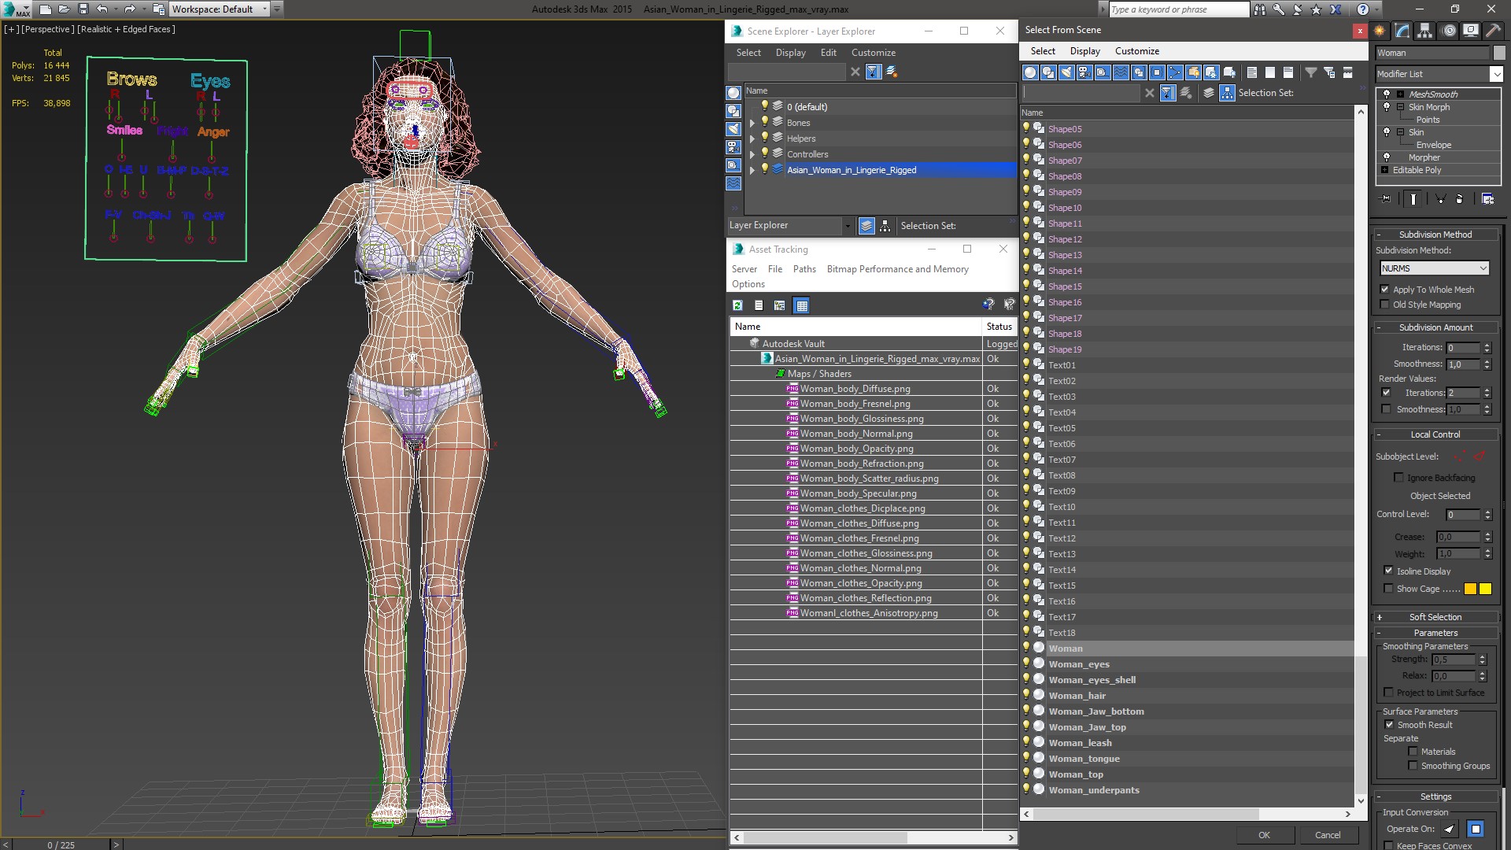Toggle Show Cage checkbox

pyautogui.click(x=1388, y=588)
